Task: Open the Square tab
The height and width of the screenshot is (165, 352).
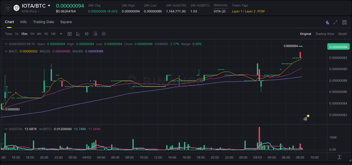Action: coord(66,22)
